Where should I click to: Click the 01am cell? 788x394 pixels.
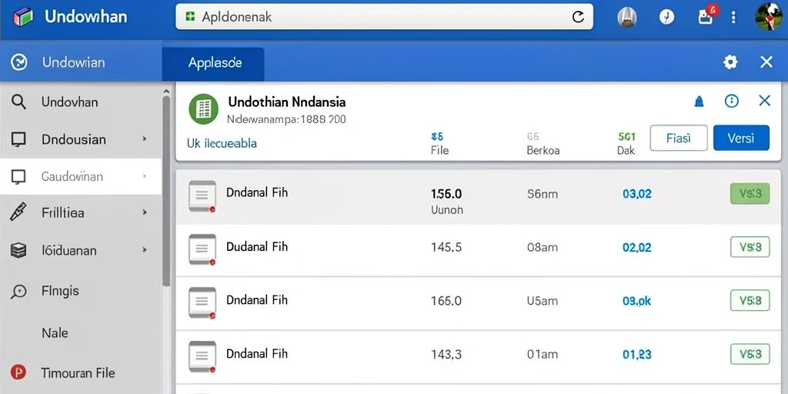pos(543,354)
